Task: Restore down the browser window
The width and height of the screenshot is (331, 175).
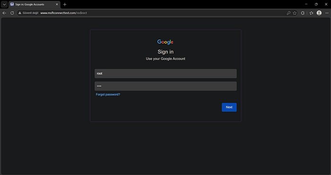Action: [x=316, y=4]
